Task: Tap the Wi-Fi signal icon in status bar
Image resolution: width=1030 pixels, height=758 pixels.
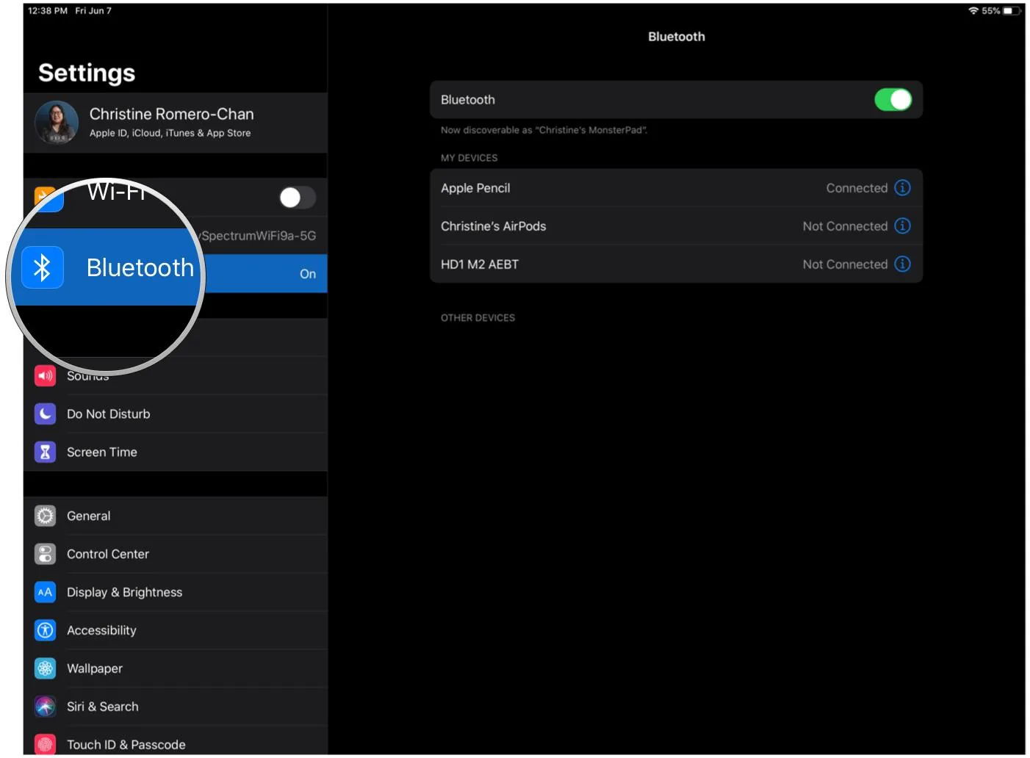Action: (973, 10)
